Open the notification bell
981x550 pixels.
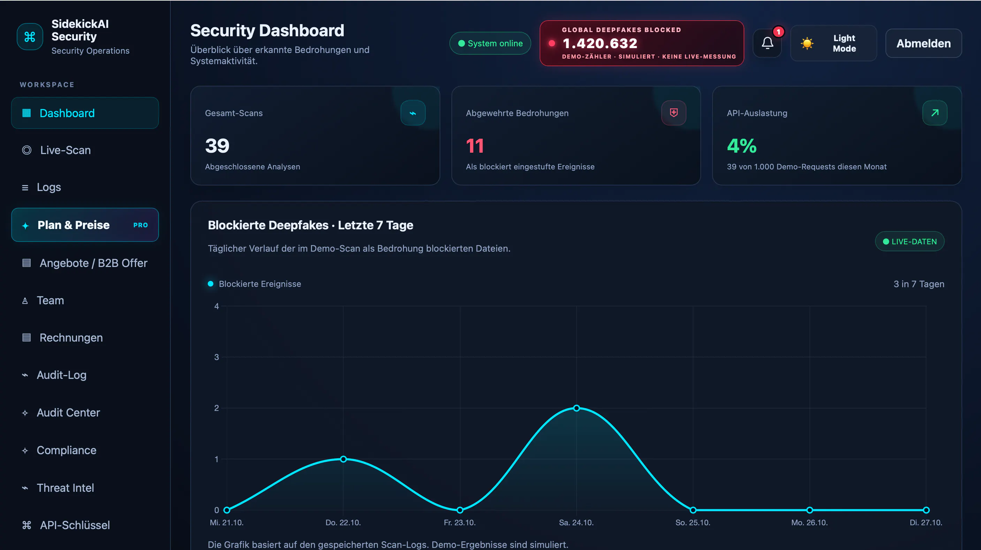click(767, 43)
